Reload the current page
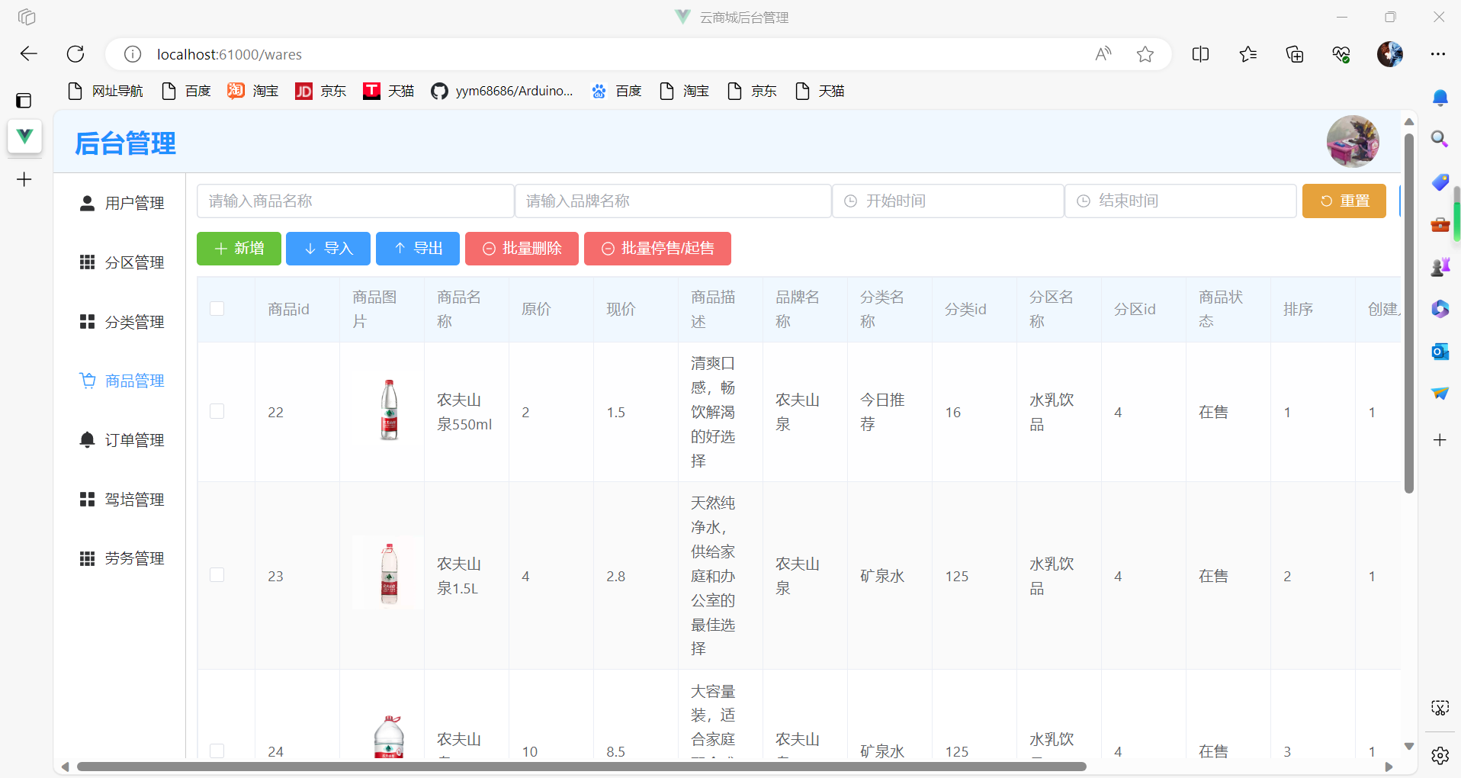This screenshot has width=1461, height=778. point(75,54)
